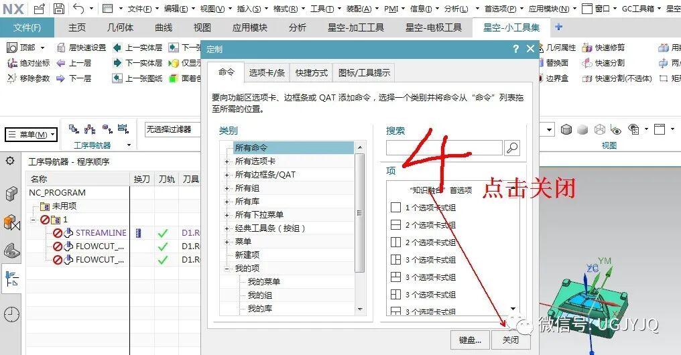The image size is (681, 355).
Task: Click the 快速分割(不选体) tool
Action: 617,78
